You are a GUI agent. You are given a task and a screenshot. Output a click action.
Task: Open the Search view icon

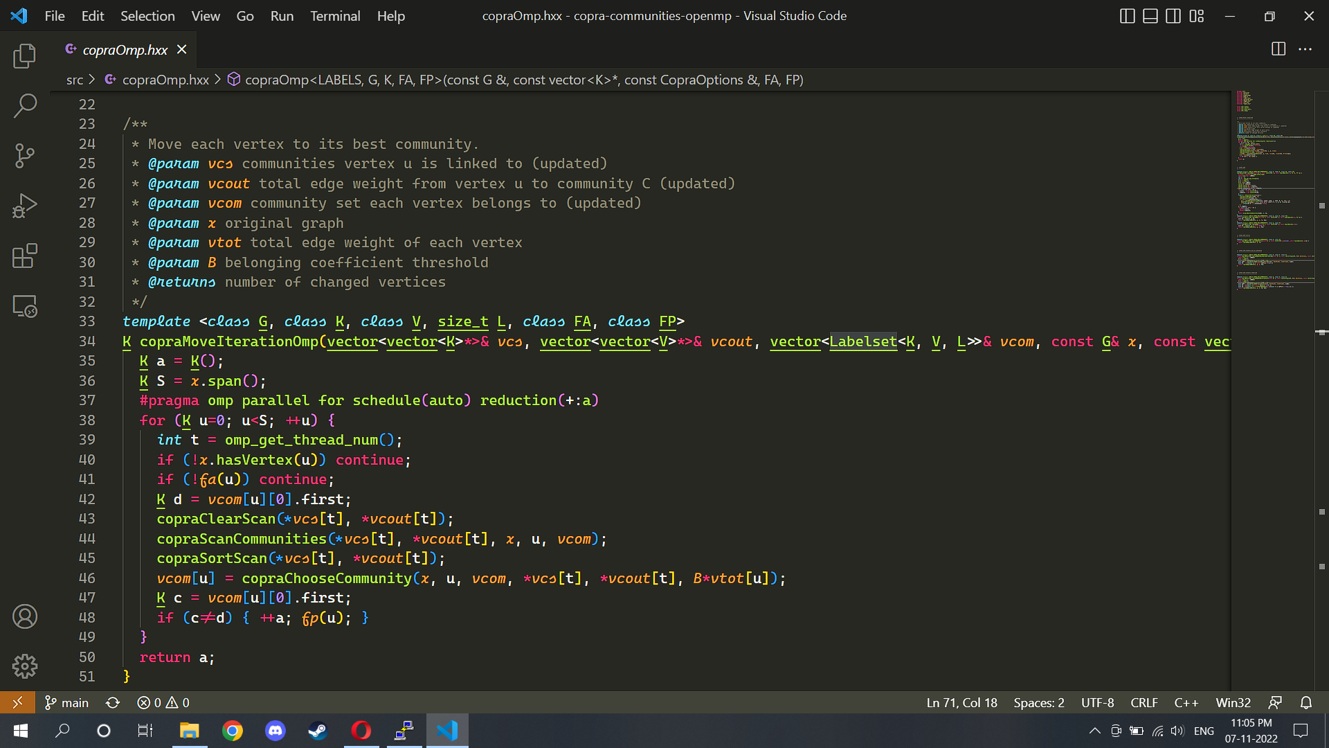pos(25,106)
